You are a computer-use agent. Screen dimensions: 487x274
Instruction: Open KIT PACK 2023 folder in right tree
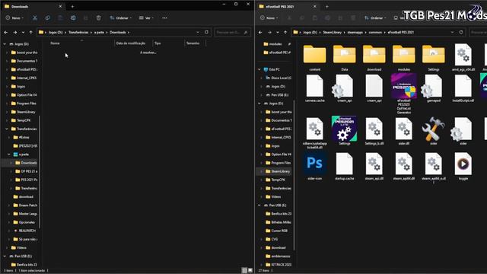pos(279,264)
